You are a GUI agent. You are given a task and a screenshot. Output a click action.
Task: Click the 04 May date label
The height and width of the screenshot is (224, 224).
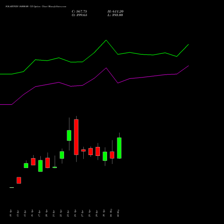pyautogui.click(x=111, y=213)
